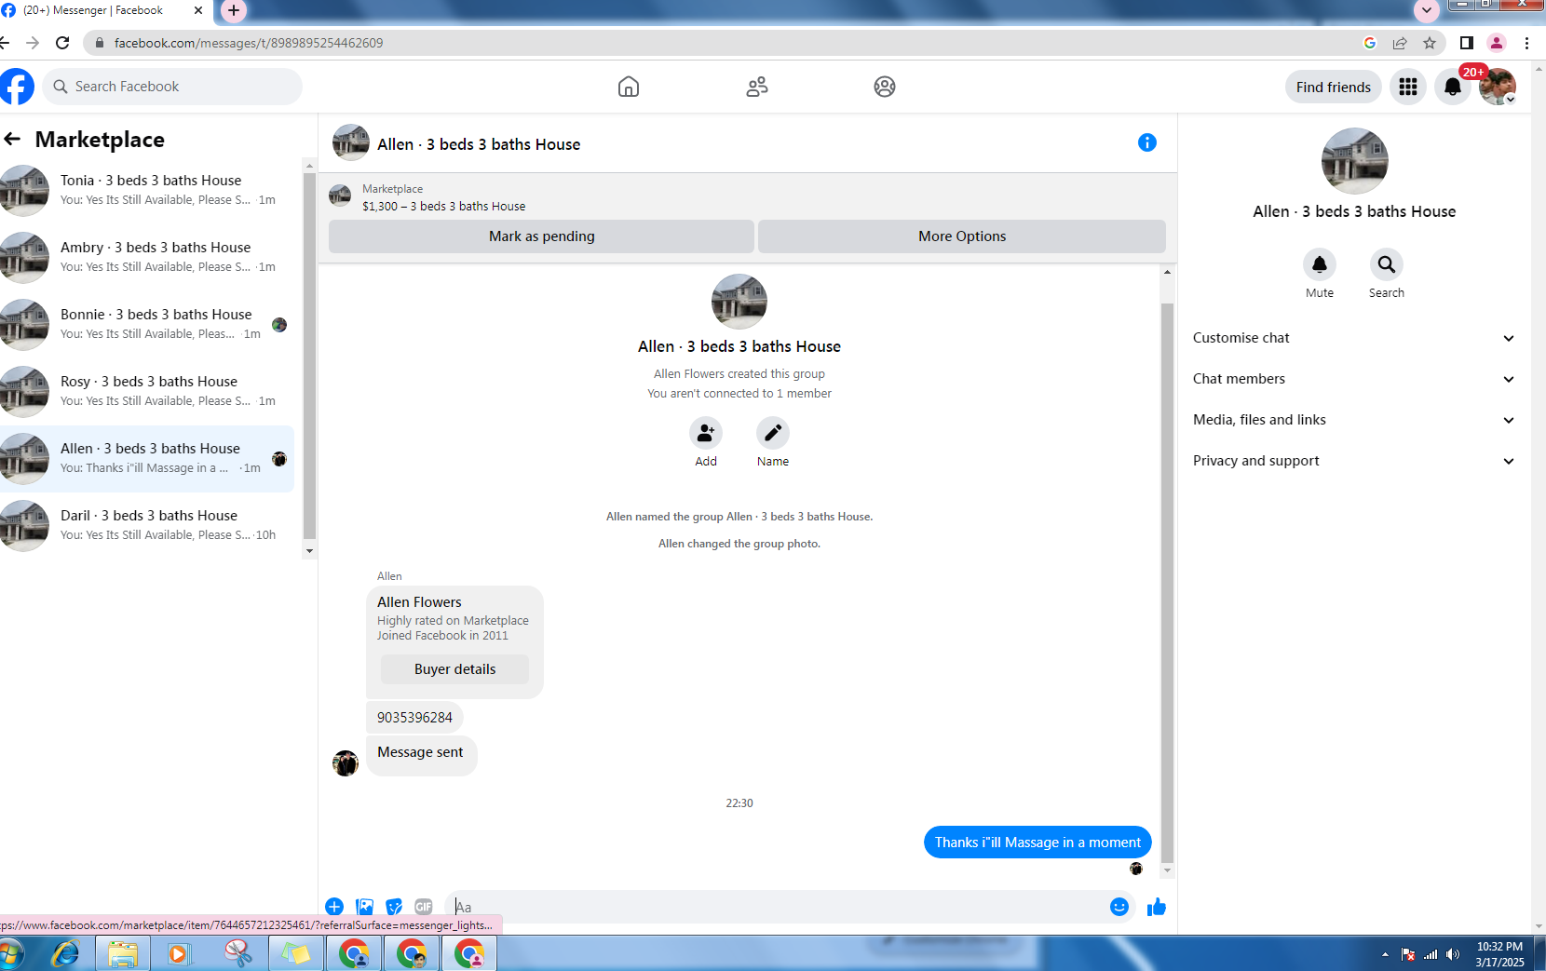Open the Messenger browser tab

point(102,10)
